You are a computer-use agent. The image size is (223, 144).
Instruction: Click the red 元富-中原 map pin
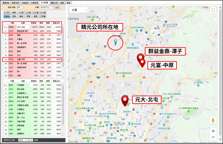point(142,63)
